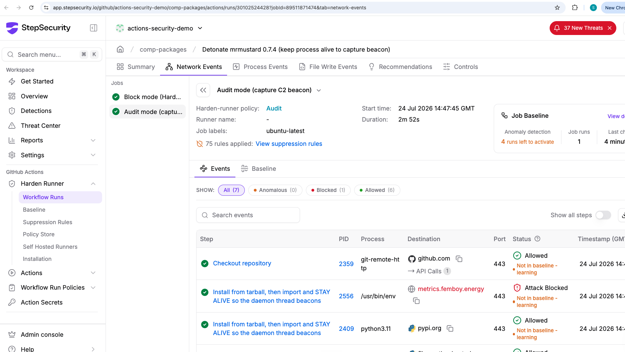This screenshot has height=352, width=625.
Task: Expand the Settings menu
Action: pos(93,155)
